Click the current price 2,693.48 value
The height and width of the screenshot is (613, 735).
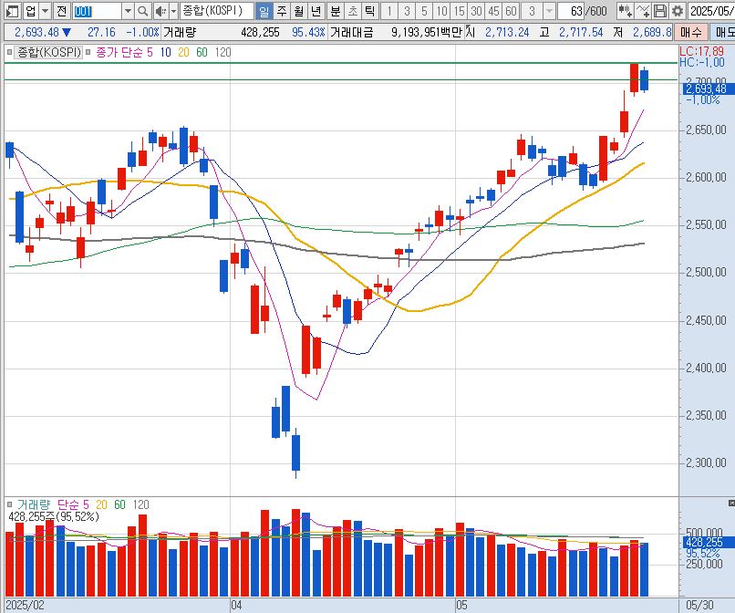coord(36,32)
